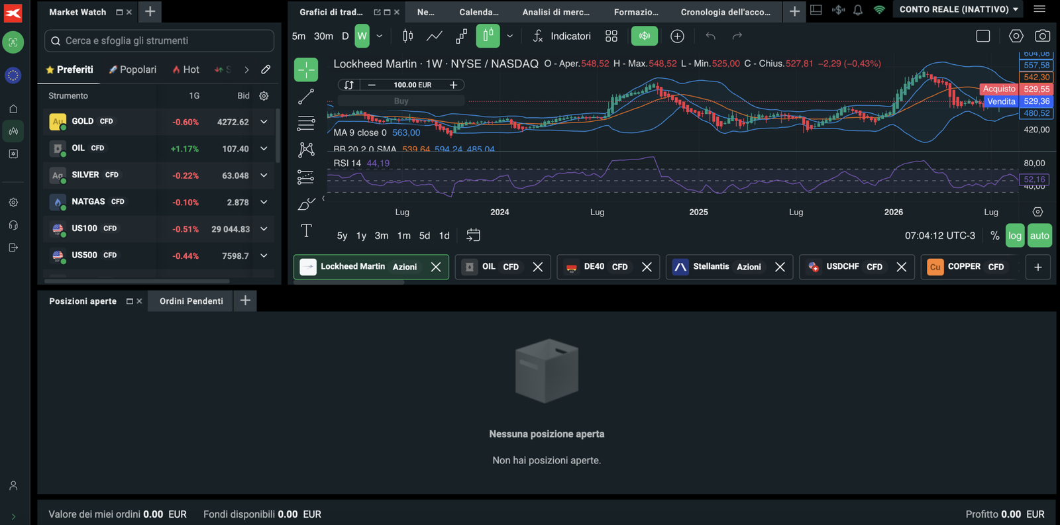Select the candlestick chart style
The width and height of the screenshot is (1060, 525).
click(488, 36)
